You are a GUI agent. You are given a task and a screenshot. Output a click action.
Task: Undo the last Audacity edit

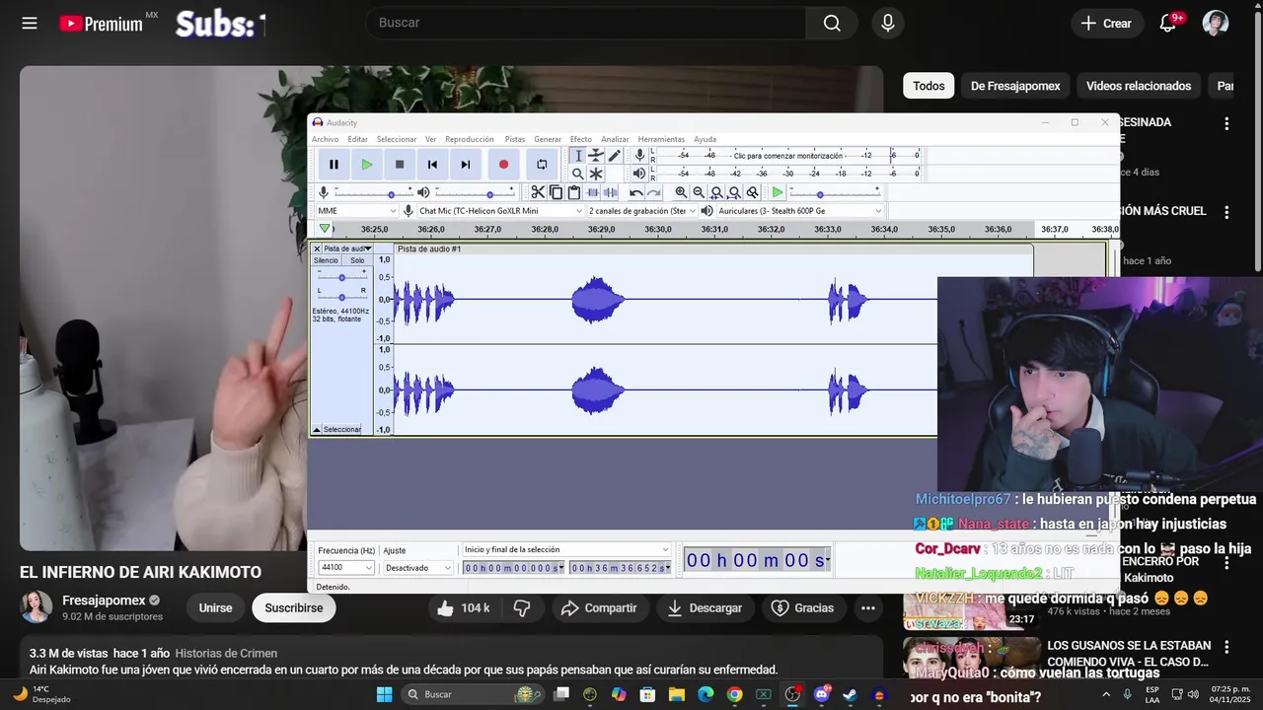[636, 192]
